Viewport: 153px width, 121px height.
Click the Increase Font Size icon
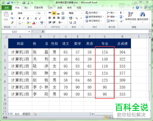(36, 18)
